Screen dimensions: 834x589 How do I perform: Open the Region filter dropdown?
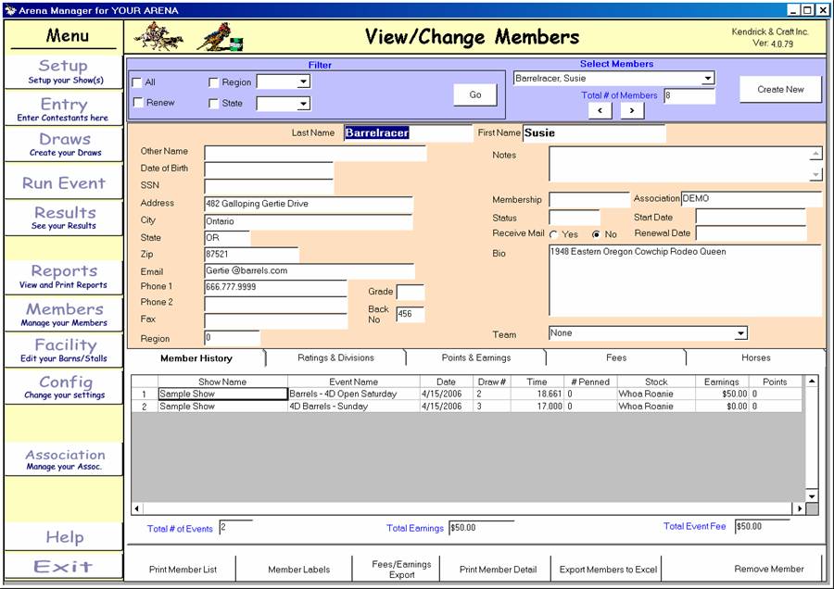(x=303, y=81)
